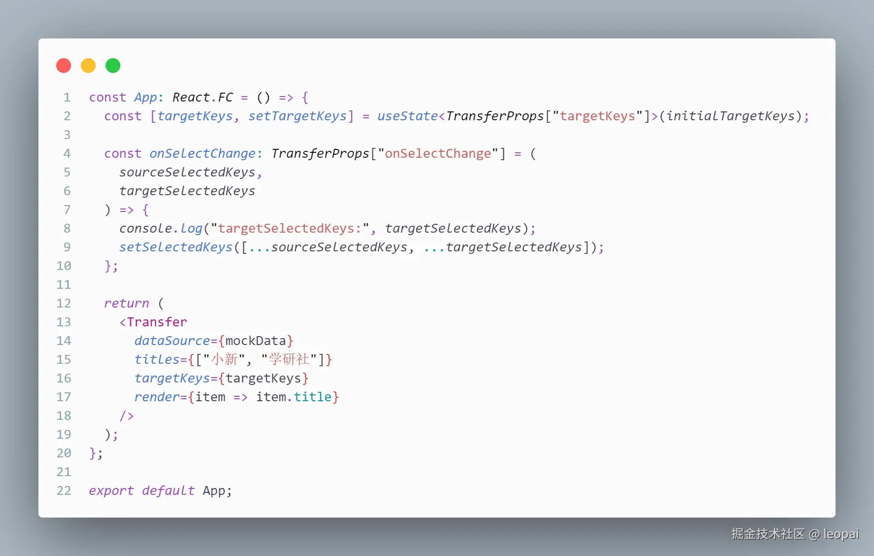The width and height of the screenshot is (874, 556).
Task: Click the Transfer JSX tag name
Action: (157, 322)
